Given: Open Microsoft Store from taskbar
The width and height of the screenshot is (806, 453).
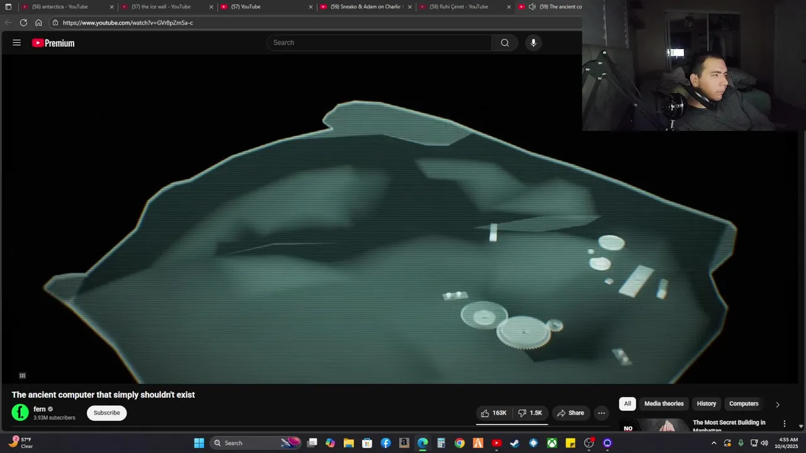Looking at the screenshot, I should tap(367, 443).
